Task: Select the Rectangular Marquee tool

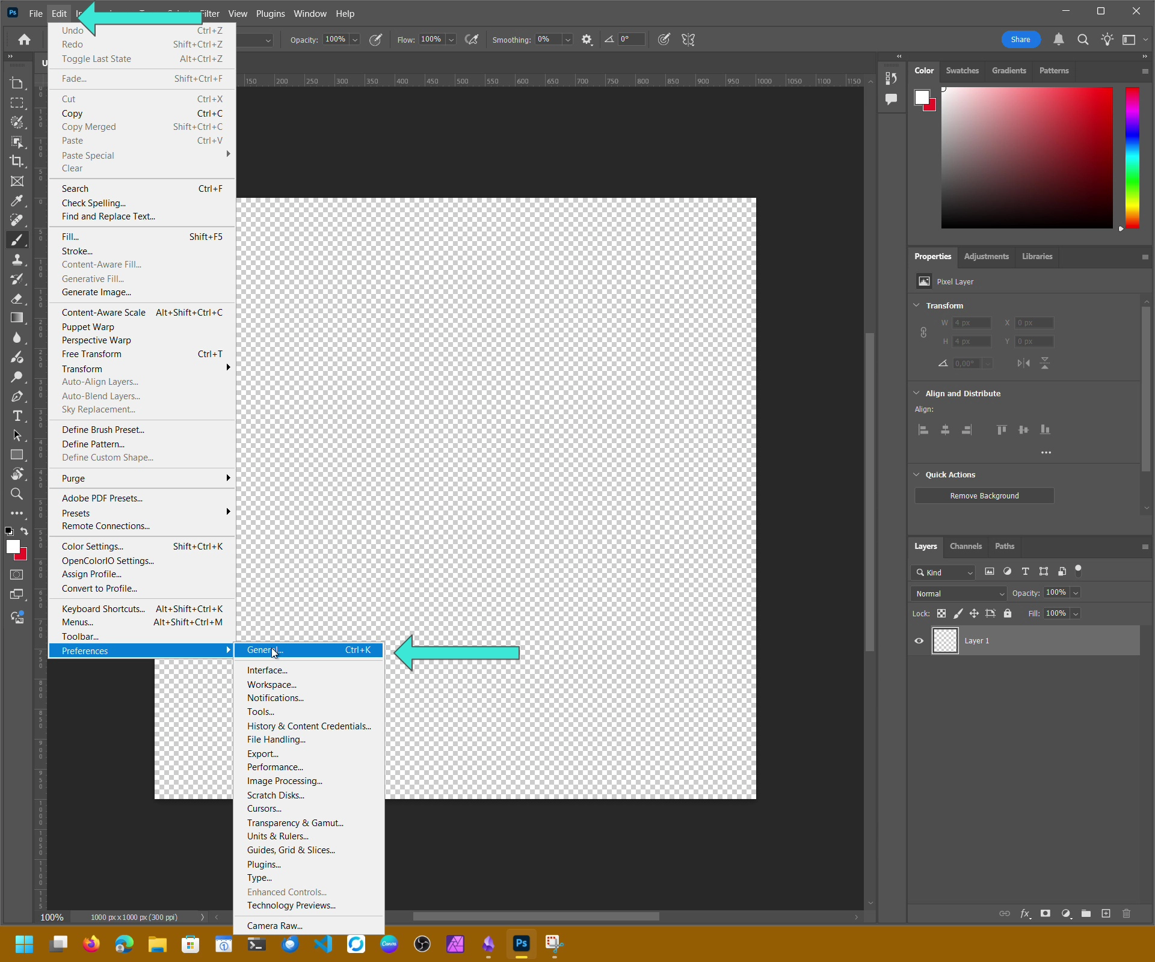Action: pos(17,103)
